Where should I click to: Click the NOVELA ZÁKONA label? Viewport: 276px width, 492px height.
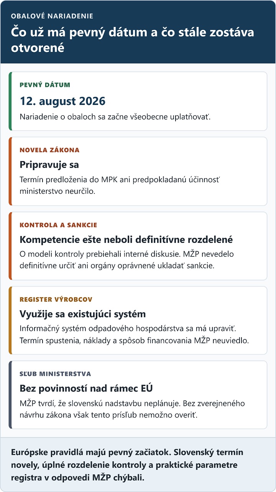[x=49, y=150]
